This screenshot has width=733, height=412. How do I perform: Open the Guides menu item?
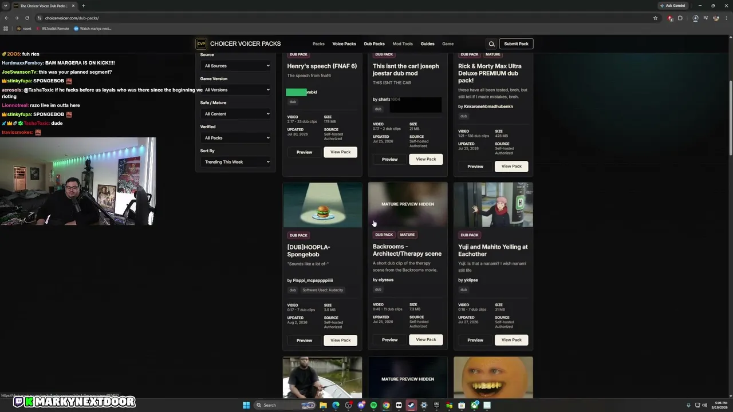point(427,44)
